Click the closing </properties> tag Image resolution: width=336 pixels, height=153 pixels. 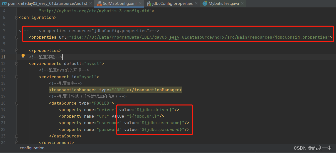[x=45, y=50]
